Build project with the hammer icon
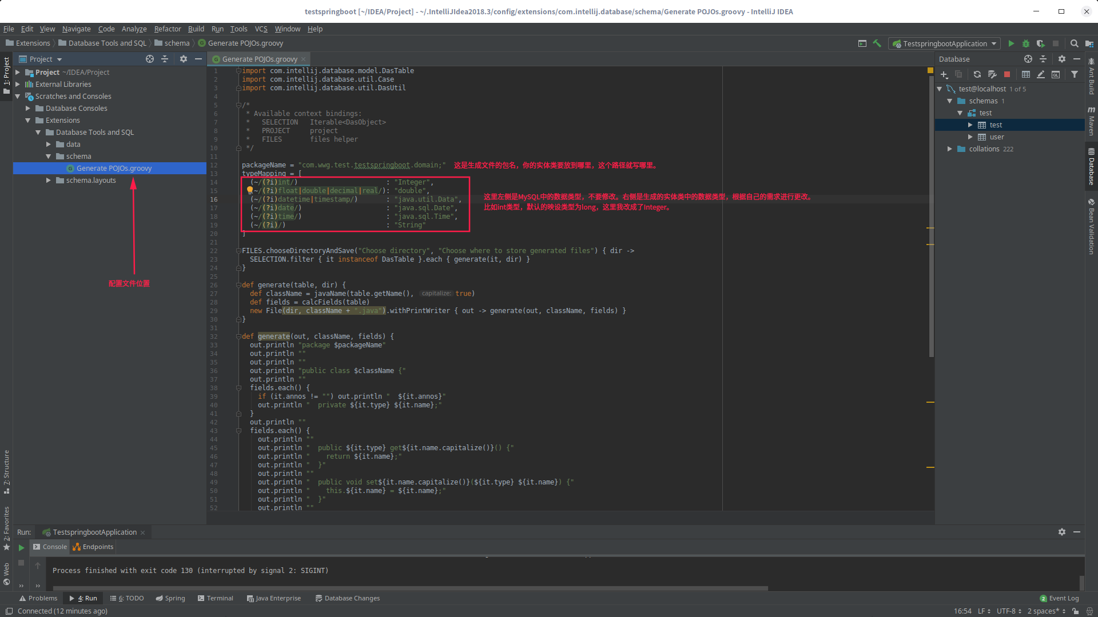1098x617 pixels. [x=877, y=43]
